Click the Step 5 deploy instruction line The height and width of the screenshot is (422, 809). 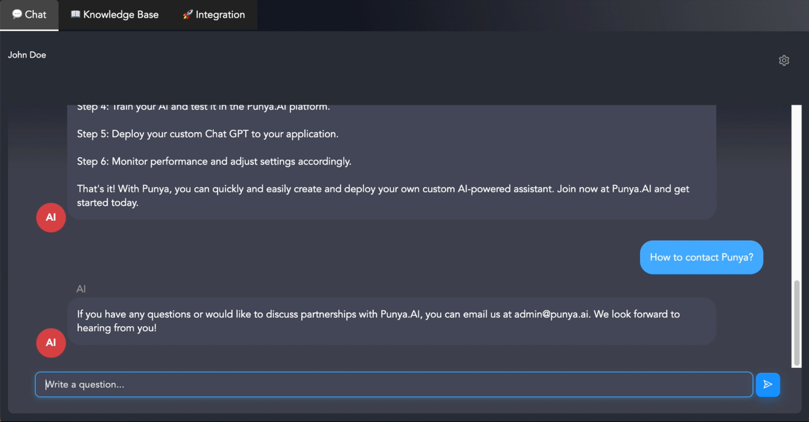pyautogui.click(x=208, y=134)
